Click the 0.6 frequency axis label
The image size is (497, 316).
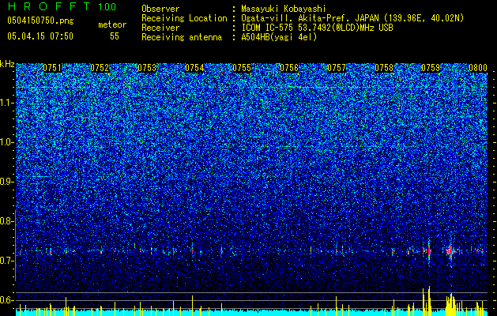(7, 300)
